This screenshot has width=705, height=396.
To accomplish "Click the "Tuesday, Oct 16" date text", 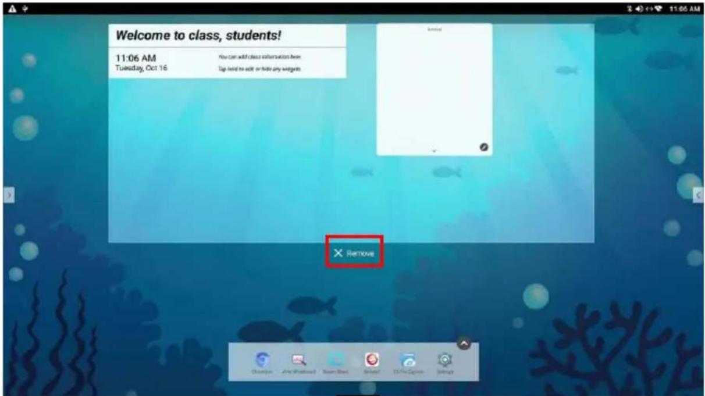I will click(141, 68).
